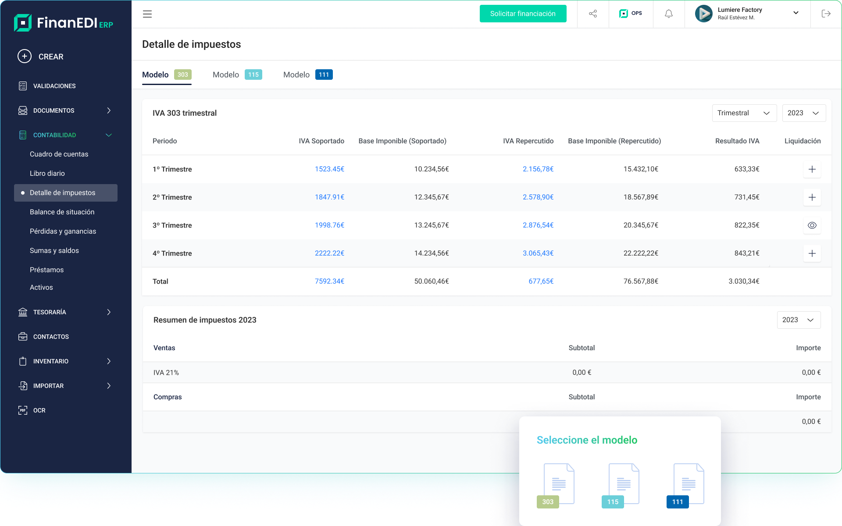Open the Trimestral period dropdown
The width and height of the screenshot is (842, 526).
pyautogui.click(x=744, y=113)
